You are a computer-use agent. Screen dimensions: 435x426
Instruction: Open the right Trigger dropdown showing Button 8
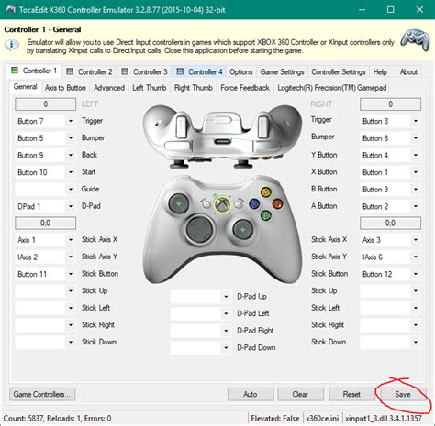390,121
